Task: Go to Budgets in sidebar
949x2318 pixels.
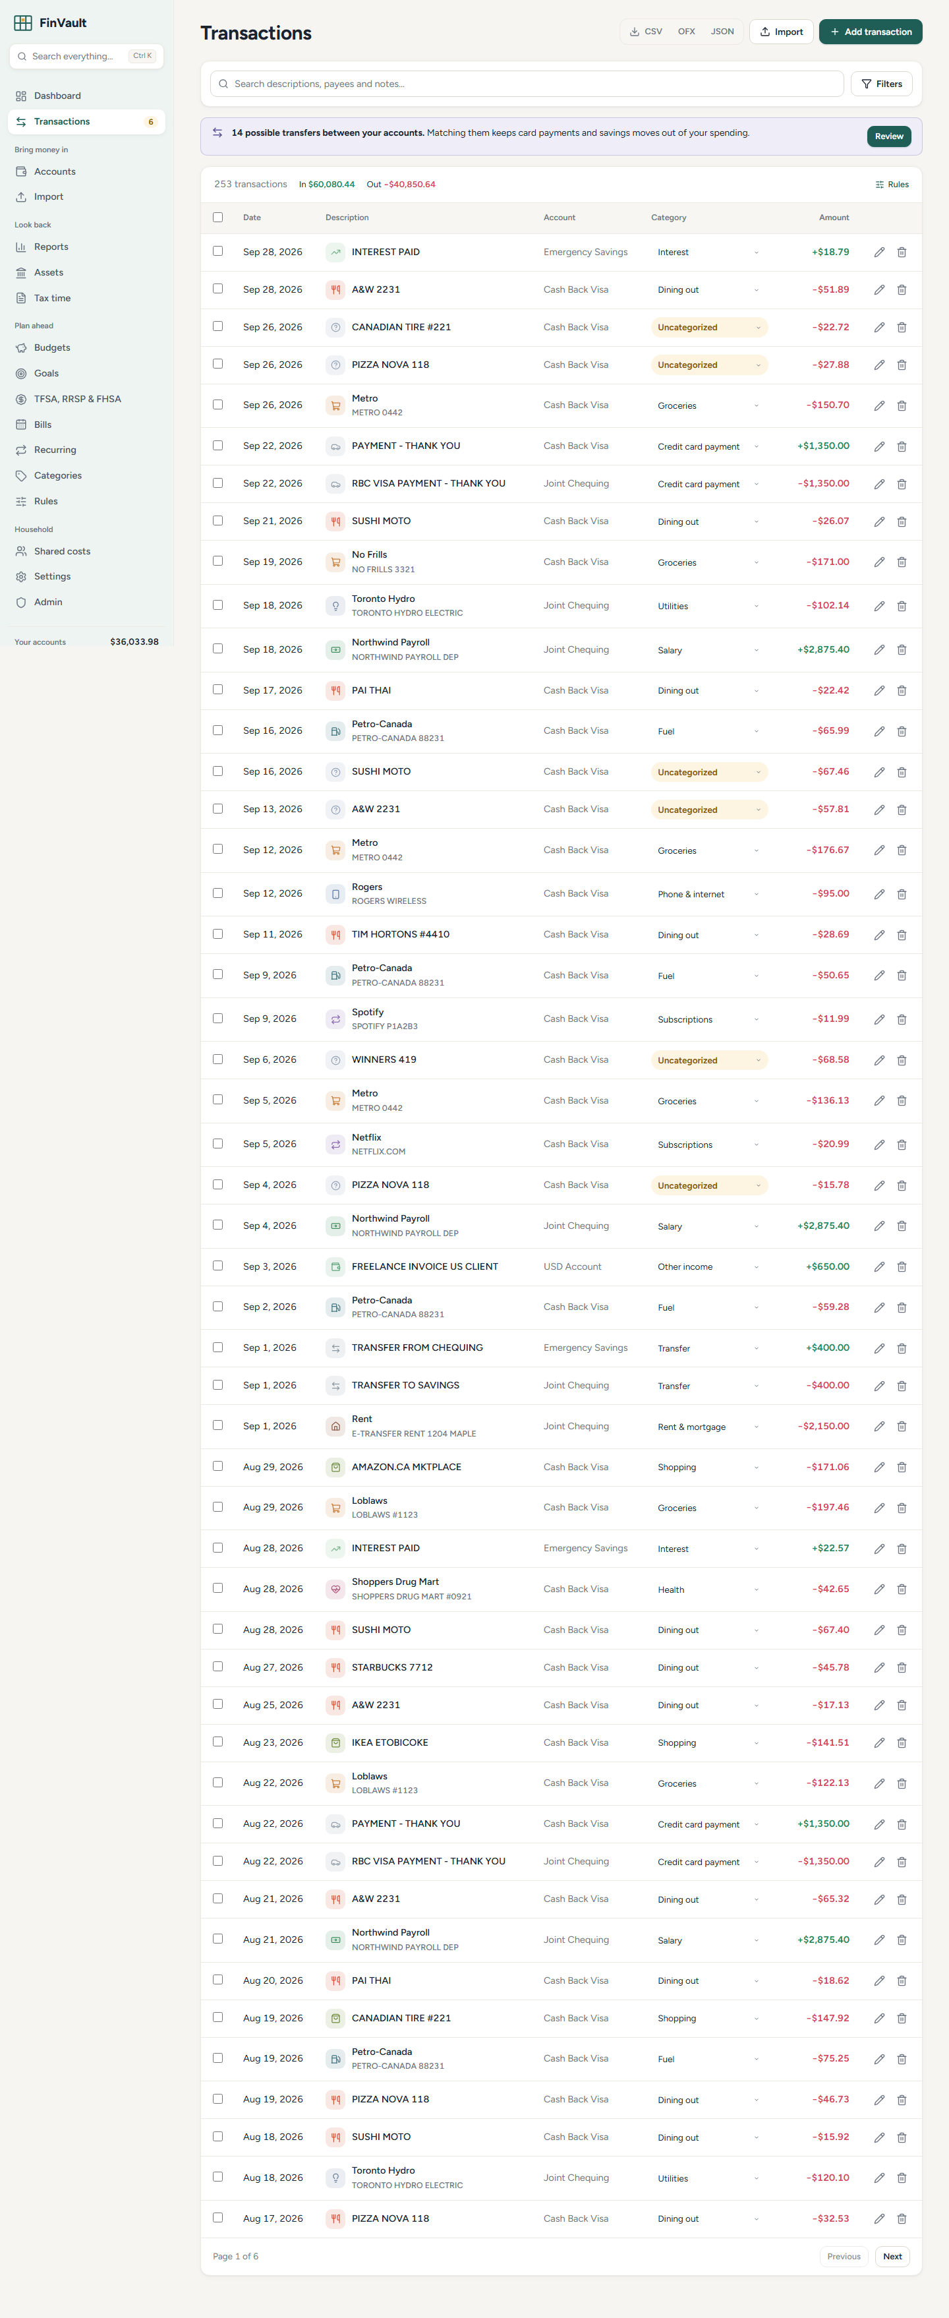Action: pos(86,347)
